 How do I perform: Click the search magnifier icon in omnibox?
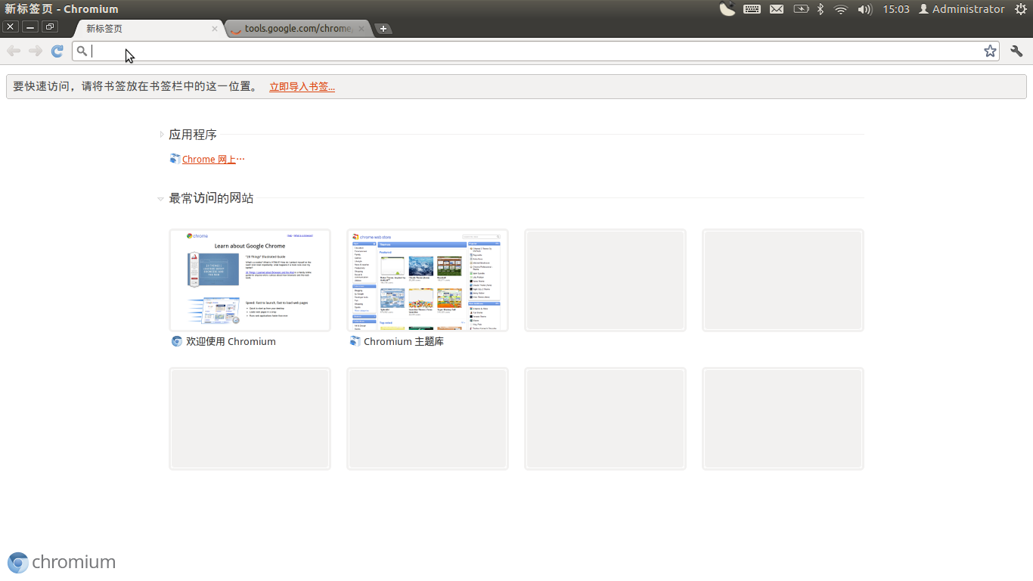(82, 51)
